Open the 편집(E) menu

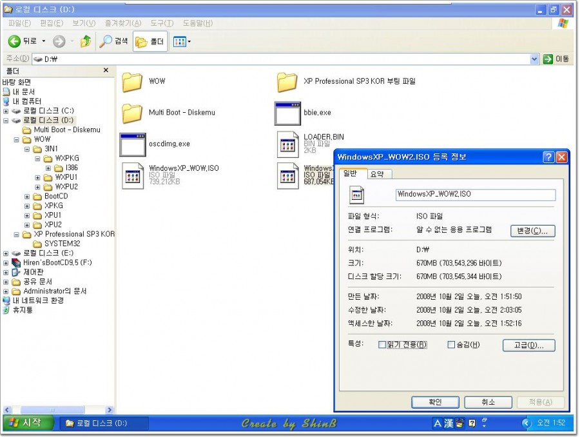[x=52, y=23]
